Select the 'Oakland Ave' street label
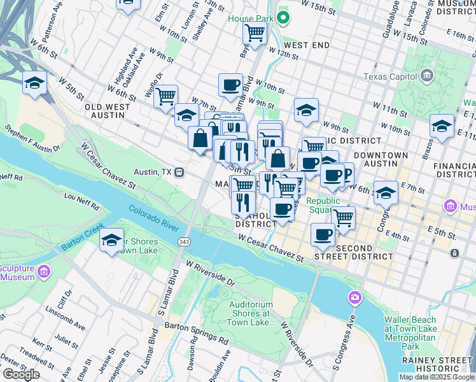Screen dimensions: 476x382 click(x=134, y=71)
